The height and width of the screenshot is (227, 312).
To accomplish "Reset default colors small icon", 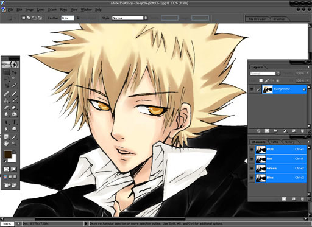I will (x=5, y=161).
